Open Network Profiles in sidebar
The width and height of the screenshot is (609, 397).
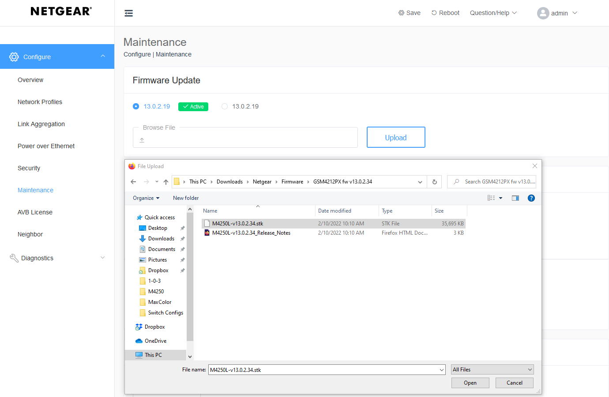[40, 102]
